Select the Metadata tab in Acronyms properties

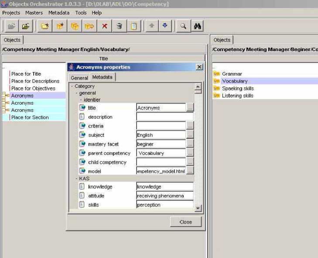tap(103, 77)
